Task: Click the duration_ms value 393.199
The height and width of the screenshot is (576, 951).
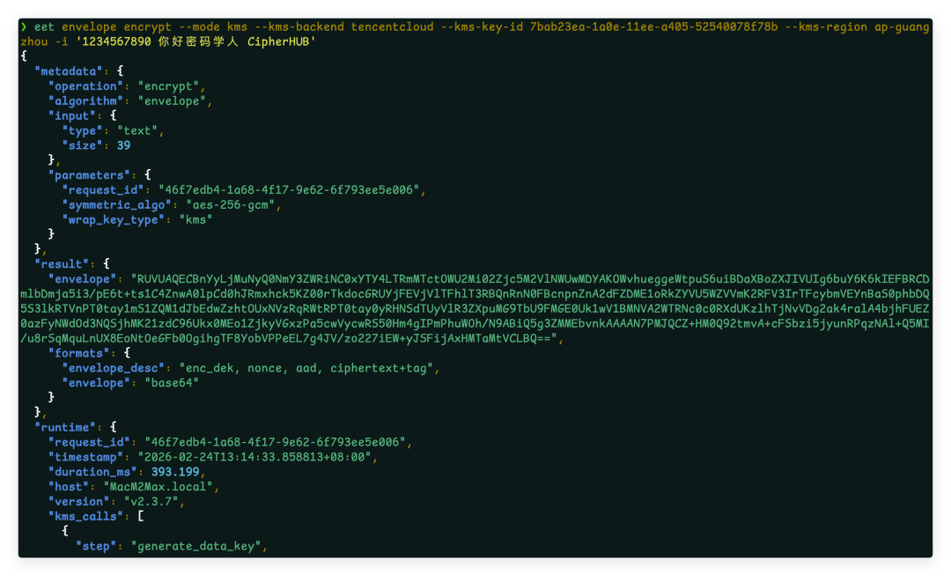Action: pyautogui.click(x=175, y=472)
